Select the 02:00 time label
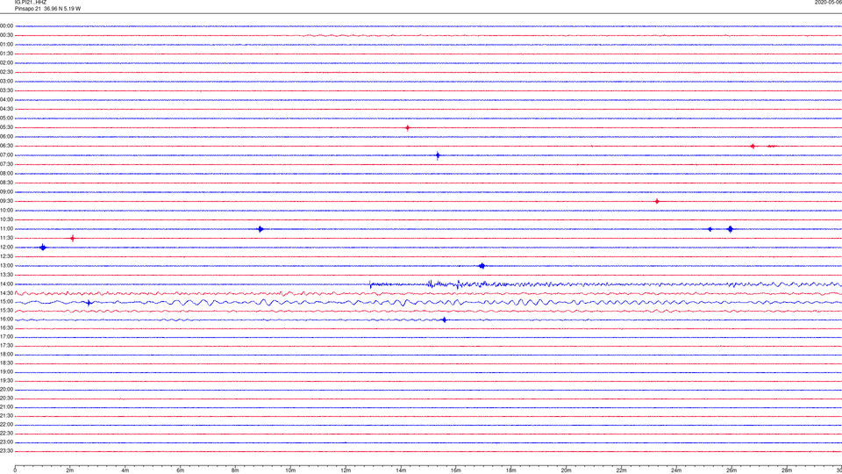Image resolution: width=842 pixels, height=474 pixels. [x=6, y=63]
